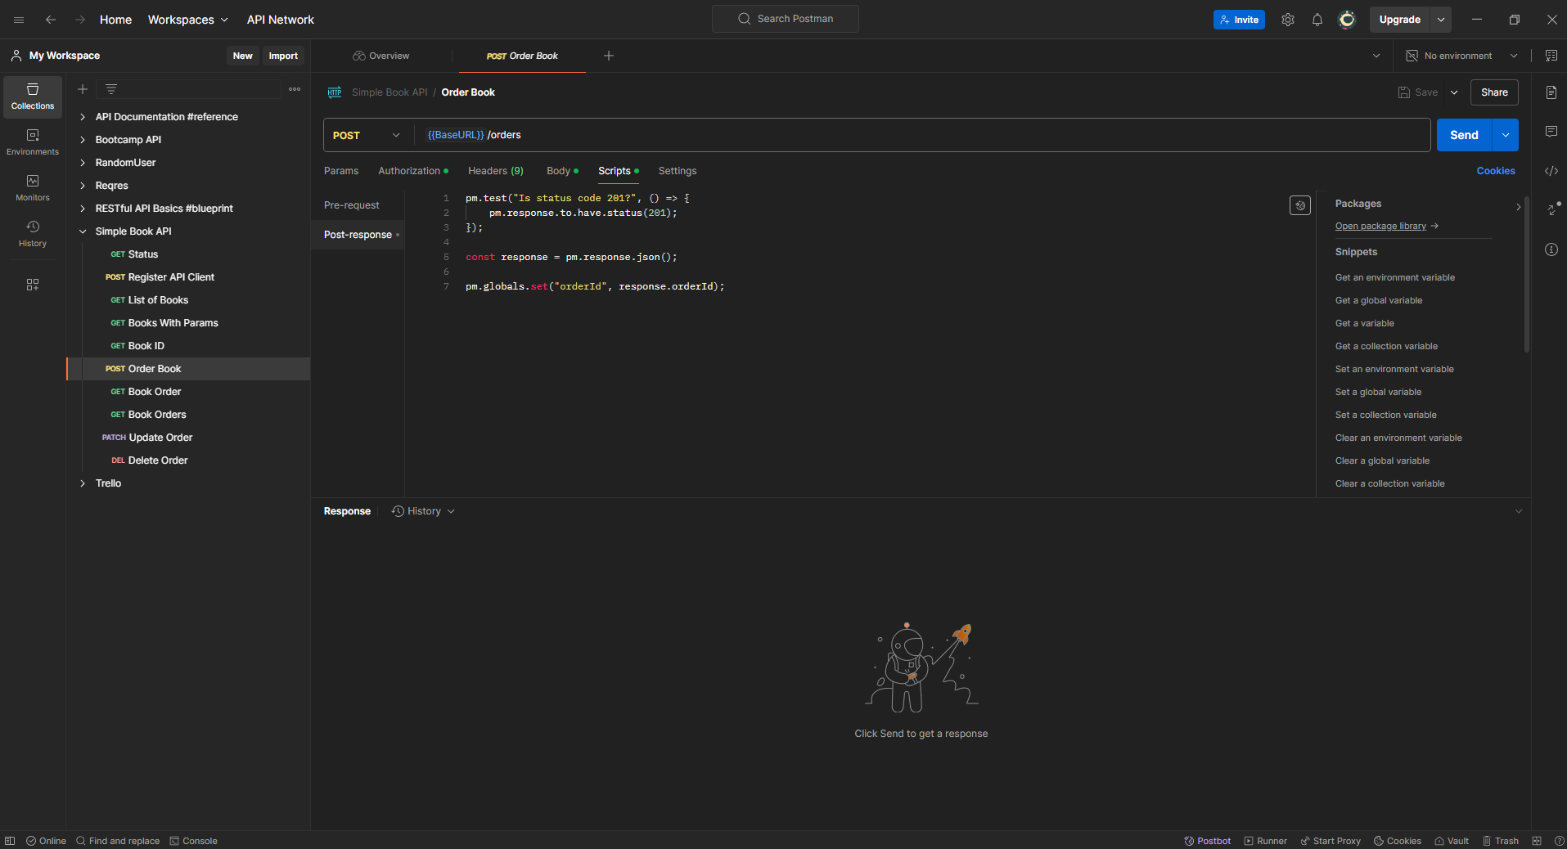1567x849 pixels.
Task: Open the response History dropdown
Action: [x=423, y=511]
